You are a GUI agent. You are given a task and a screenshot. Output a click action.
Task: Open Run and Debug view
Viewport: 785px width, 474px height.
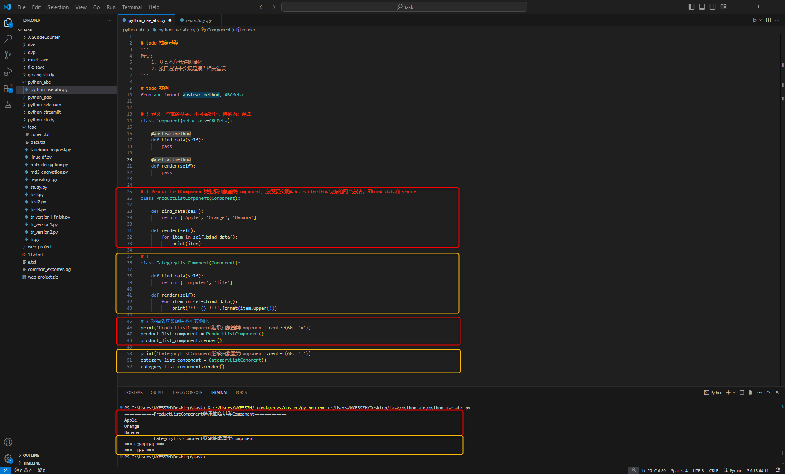coord(8,72)
